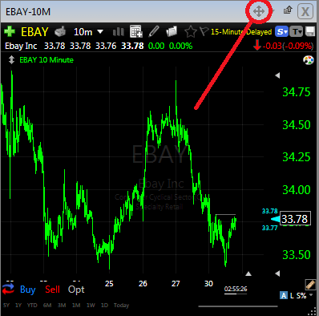Toggle the S% scale option
Viewport: 319px width, 316px height.
(x=301, y=296)
